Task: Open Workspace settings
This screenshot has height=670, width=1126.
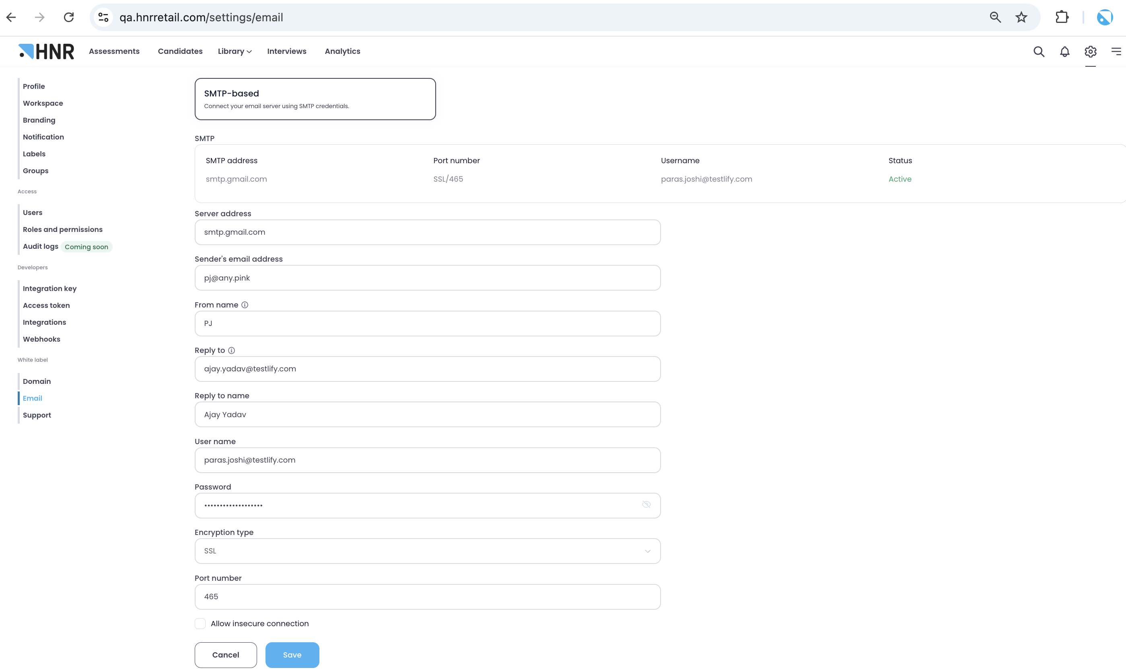Action: [43, 103]
